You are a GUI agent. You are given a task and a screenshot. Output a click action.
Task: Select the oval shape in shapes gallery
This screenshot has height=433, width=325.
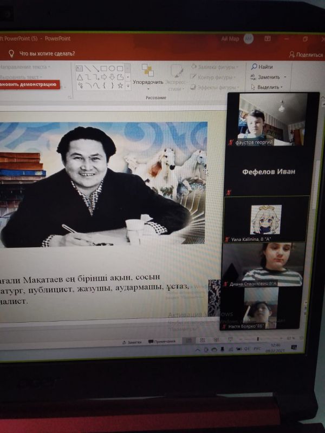tap(111, 68)
